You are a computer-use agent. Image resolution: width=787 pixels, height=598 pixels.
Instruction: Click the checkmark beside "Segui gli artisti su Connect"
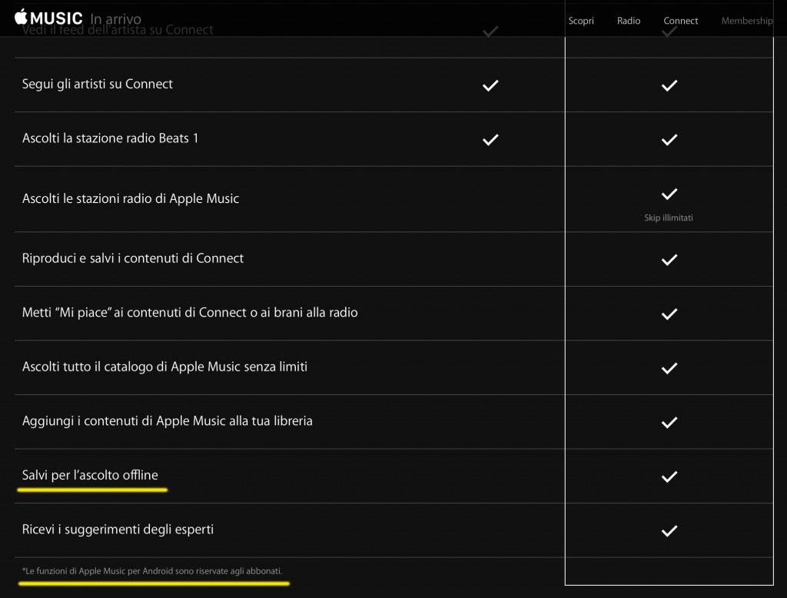tap(490, 85)
